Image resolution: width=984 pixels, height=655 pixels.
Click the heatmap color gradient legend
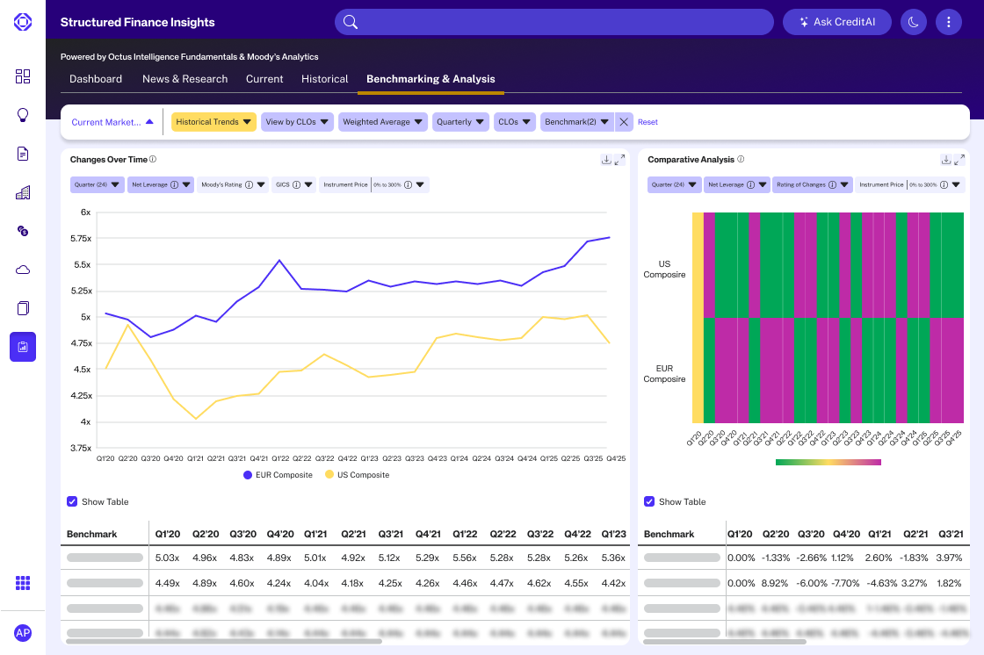[x=828, y=461]
